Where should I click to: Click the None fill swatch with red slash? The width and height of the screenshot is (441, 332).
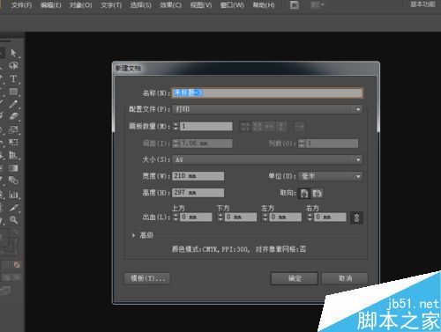17,265
